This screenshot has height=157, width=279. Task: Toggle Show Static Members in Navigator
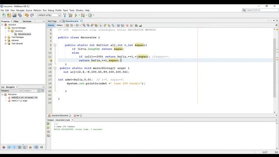coord(14,147)
